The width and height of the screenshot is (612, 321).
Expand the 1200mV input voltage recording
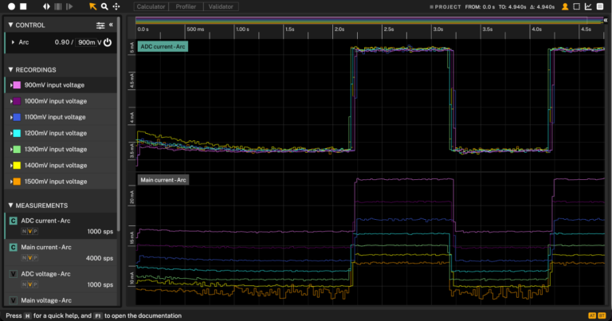click(11, 133)
